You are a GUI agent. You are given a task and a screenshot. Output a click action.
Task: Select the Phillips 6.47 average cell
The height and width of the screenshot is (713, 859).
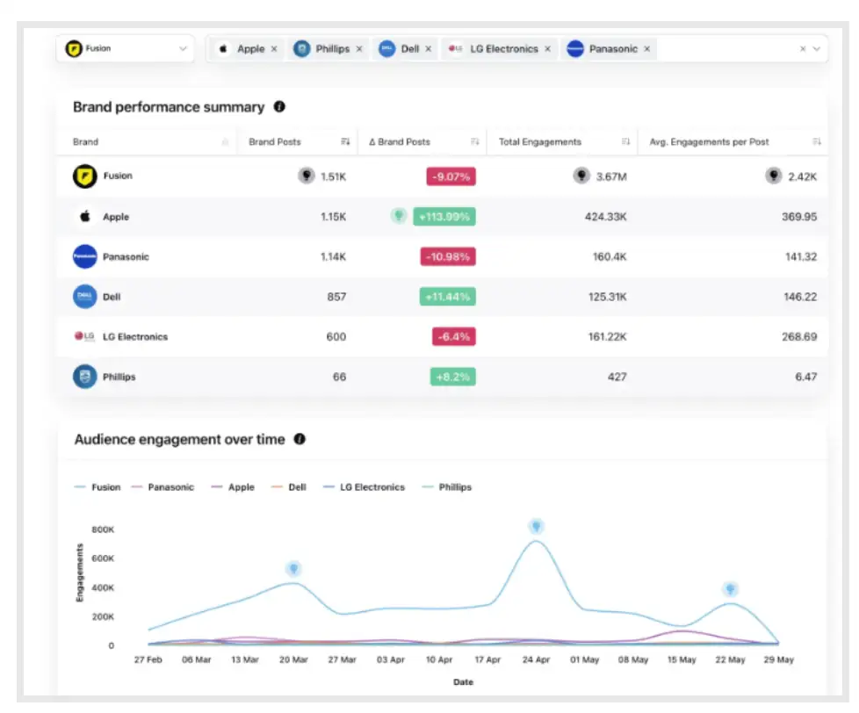click(805, 377)
